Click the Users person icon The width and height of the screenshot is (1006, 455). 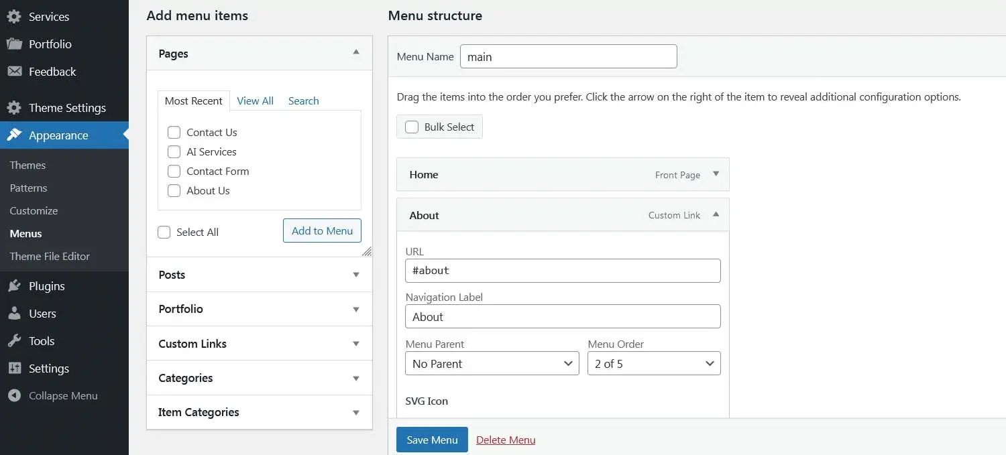pyautogui.click(x=14, y=314)
